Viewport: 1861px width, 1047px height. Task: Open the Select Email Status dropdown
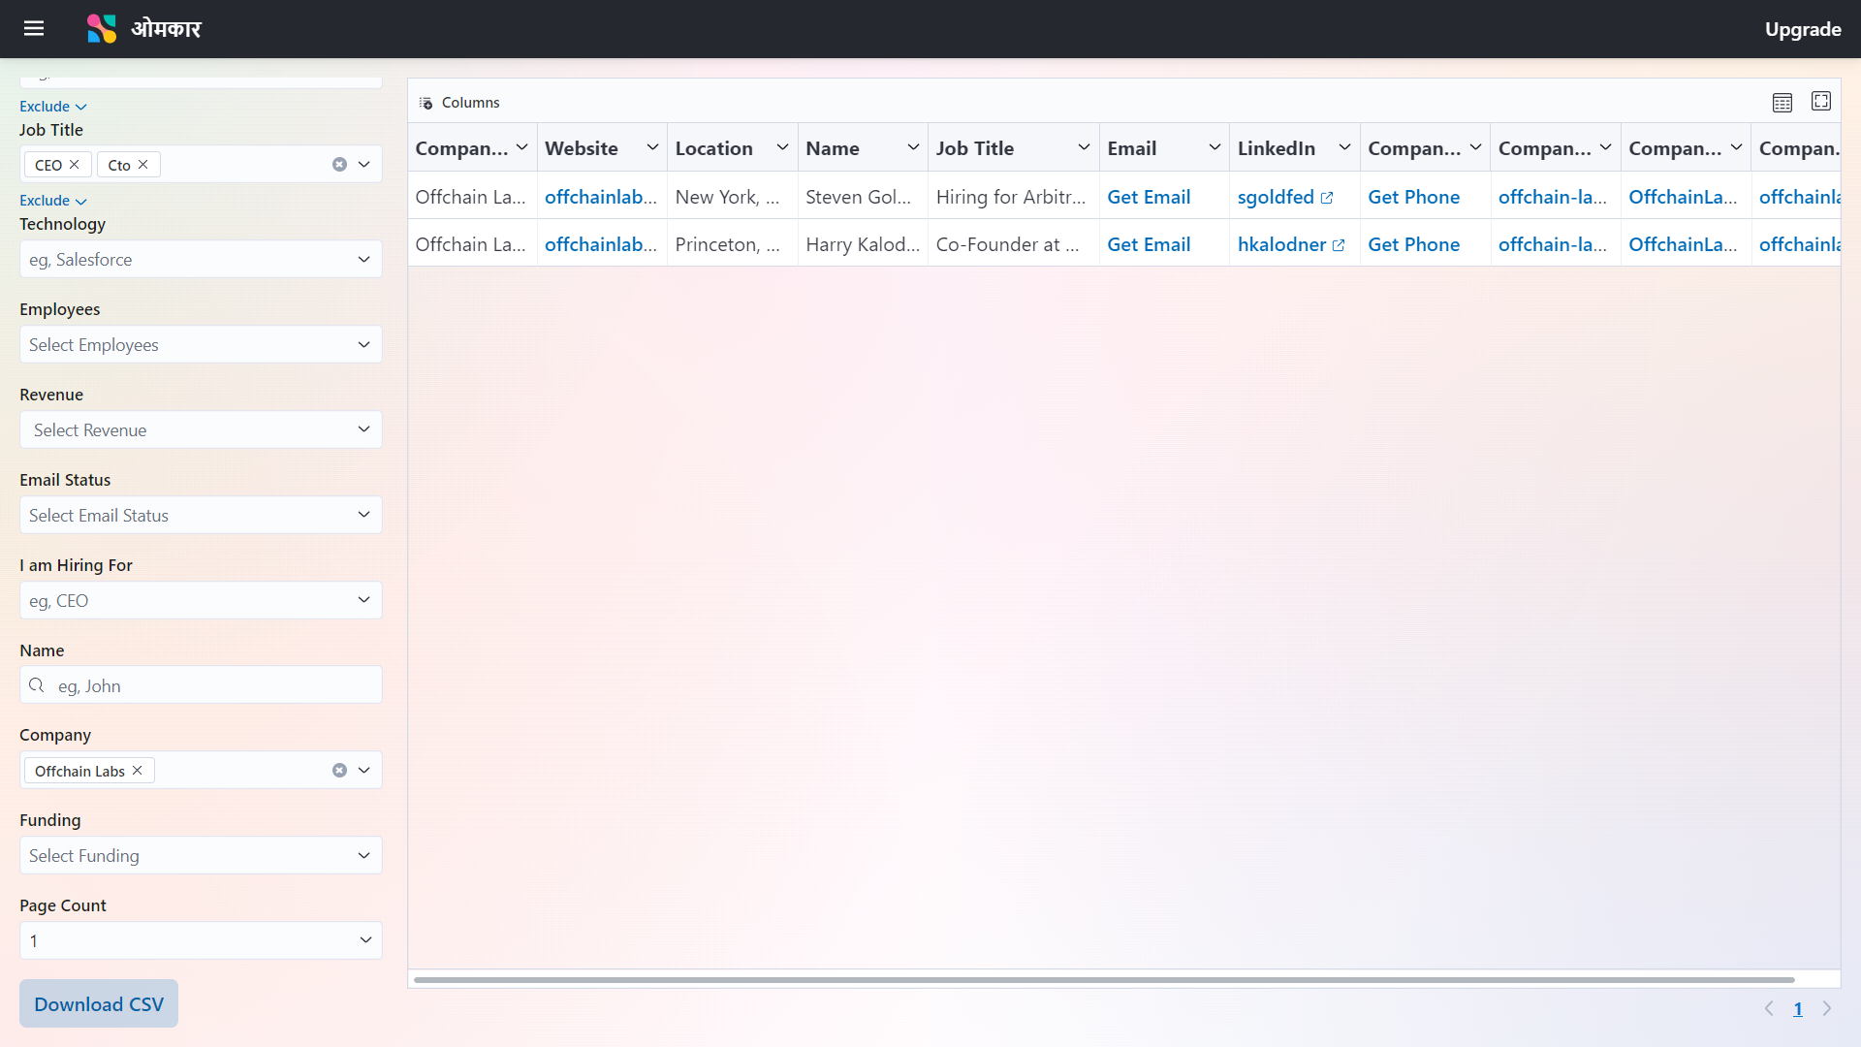tap(201, 515)
